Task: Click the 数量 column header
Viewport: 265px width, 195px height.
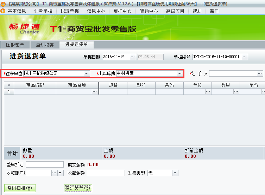Action: tap(226, 85)
